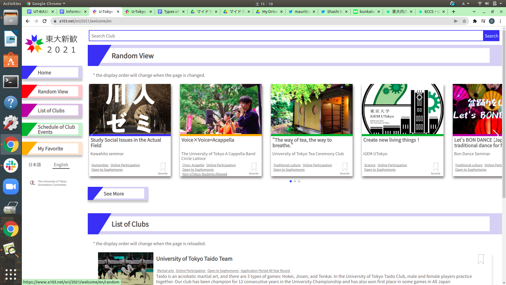This screenshot has width=506, height=285.
Task: Favorite the Tea Ceremony Club card
Action: coord(345,168)
